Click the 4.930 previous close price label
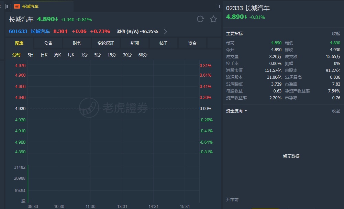This screenshot has width=344, height=209. (x=20, y=108)
